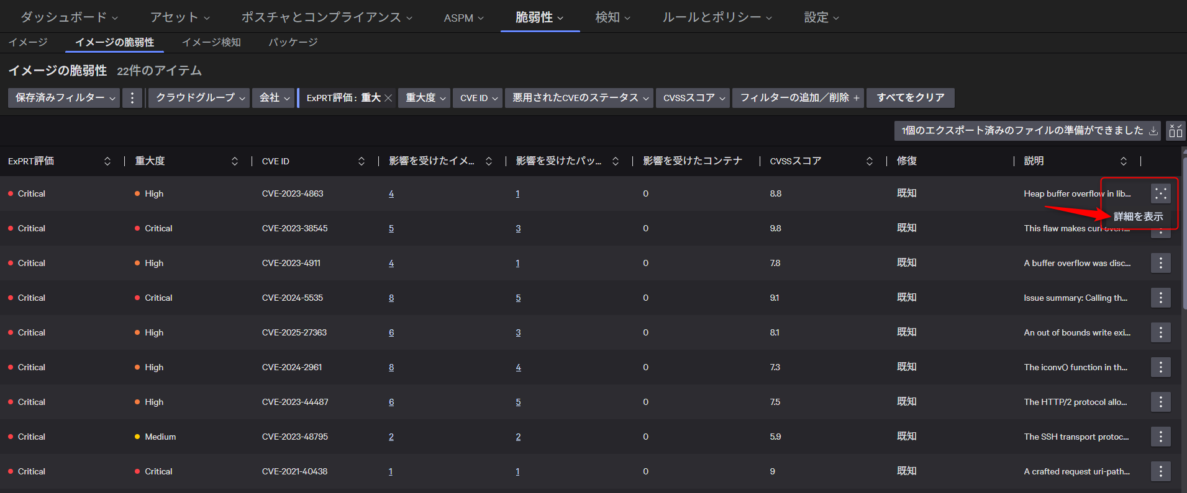Click the CVE-2023-4863 cell
The width and height of the screenshot is (1187, 493).
(293, 193)
